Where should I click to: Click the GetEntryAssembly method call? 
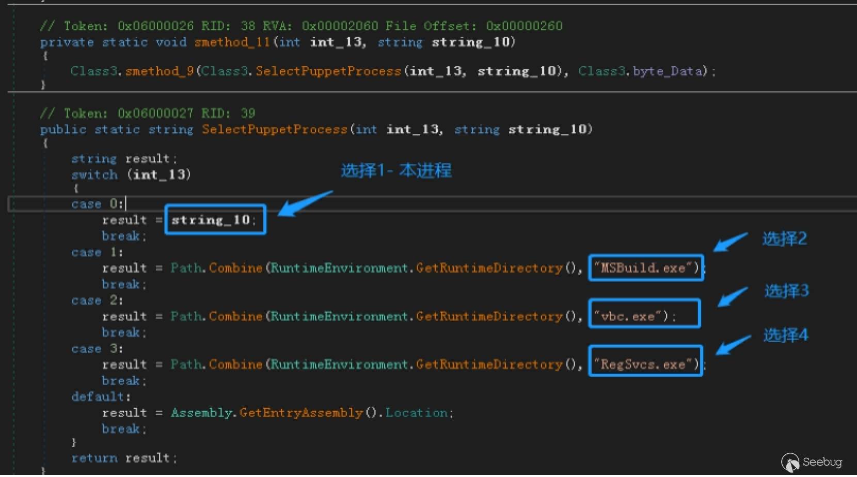tap(301, 413)
